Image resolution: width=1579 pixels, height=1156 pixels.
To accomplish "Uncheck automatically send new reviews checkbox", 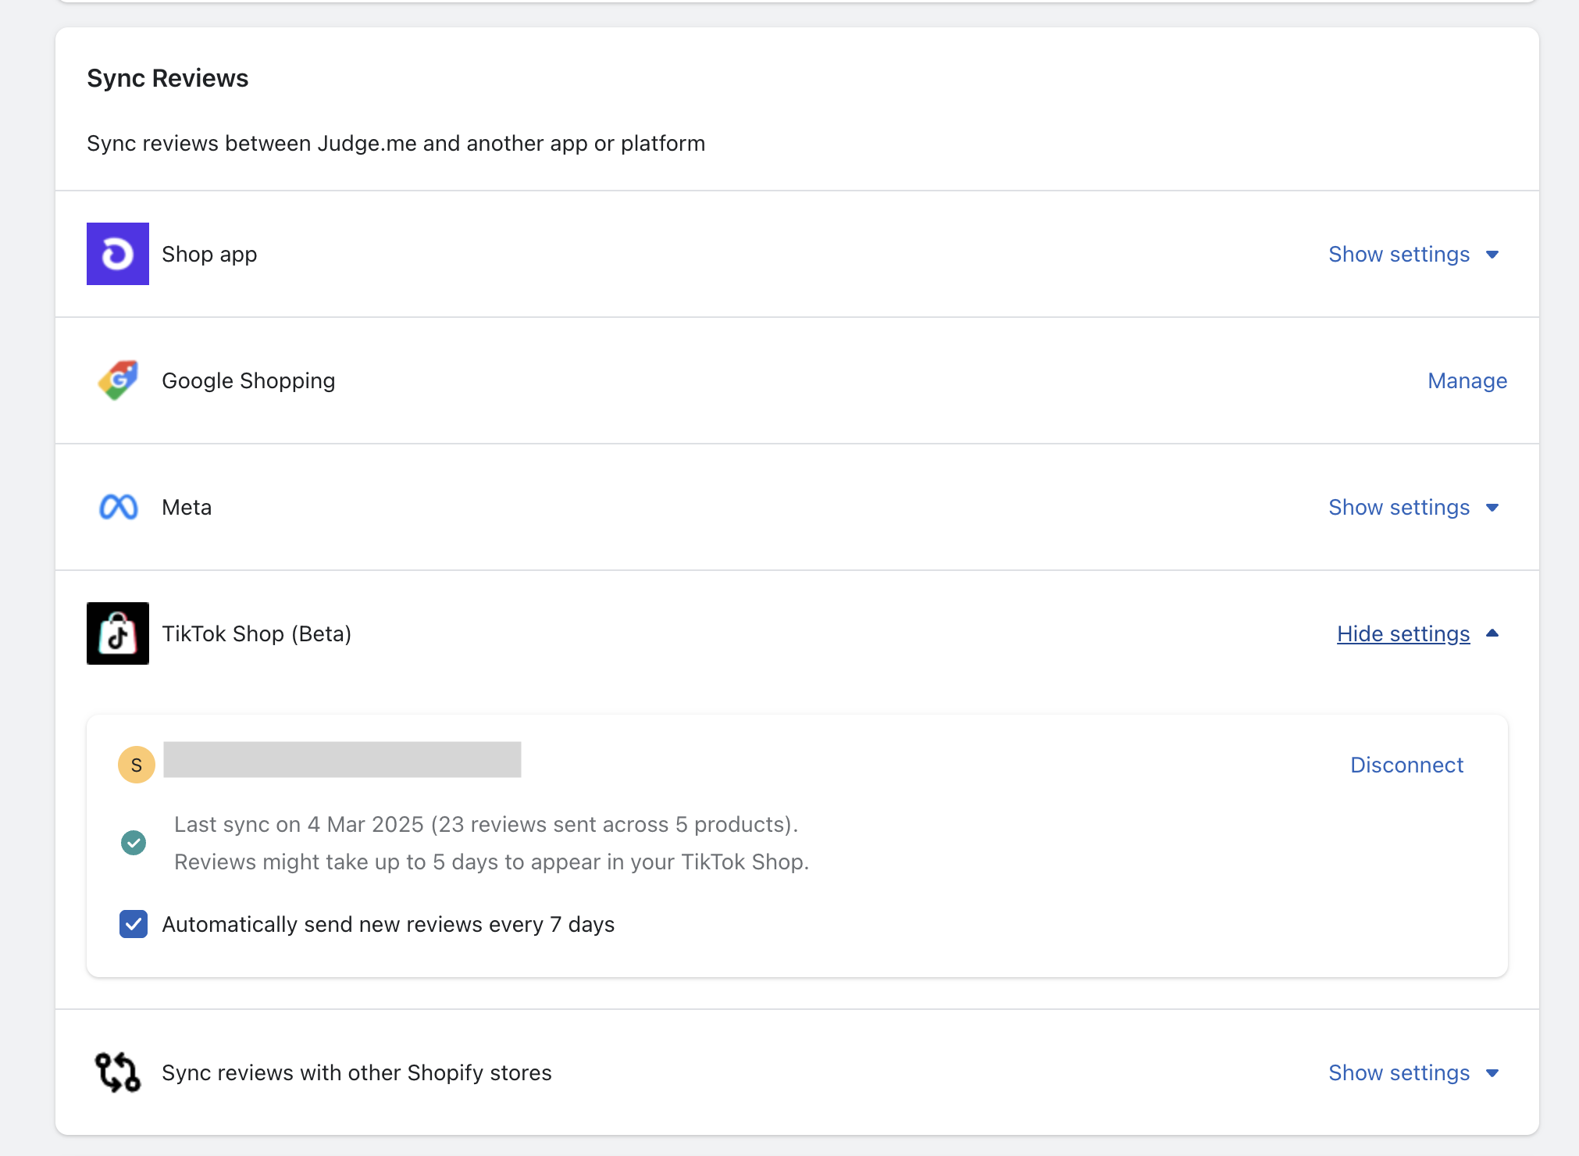I will click(134, 924).
